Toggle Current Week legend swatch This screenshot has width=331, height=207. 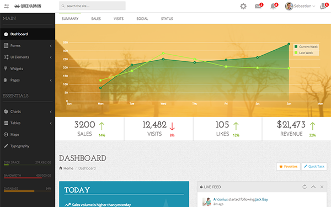coord(296,46)
